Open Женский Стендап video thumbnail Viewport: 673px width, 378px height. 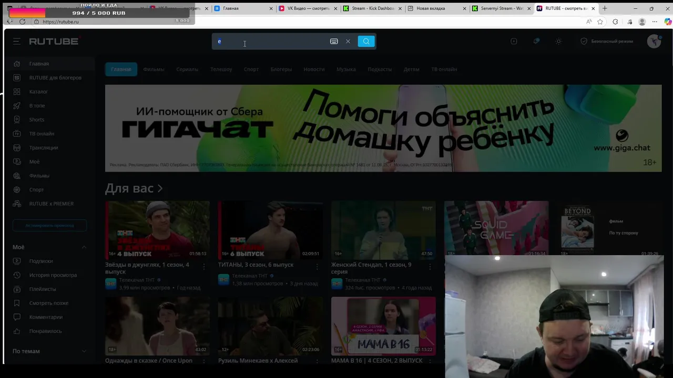[x=383, y=230]
